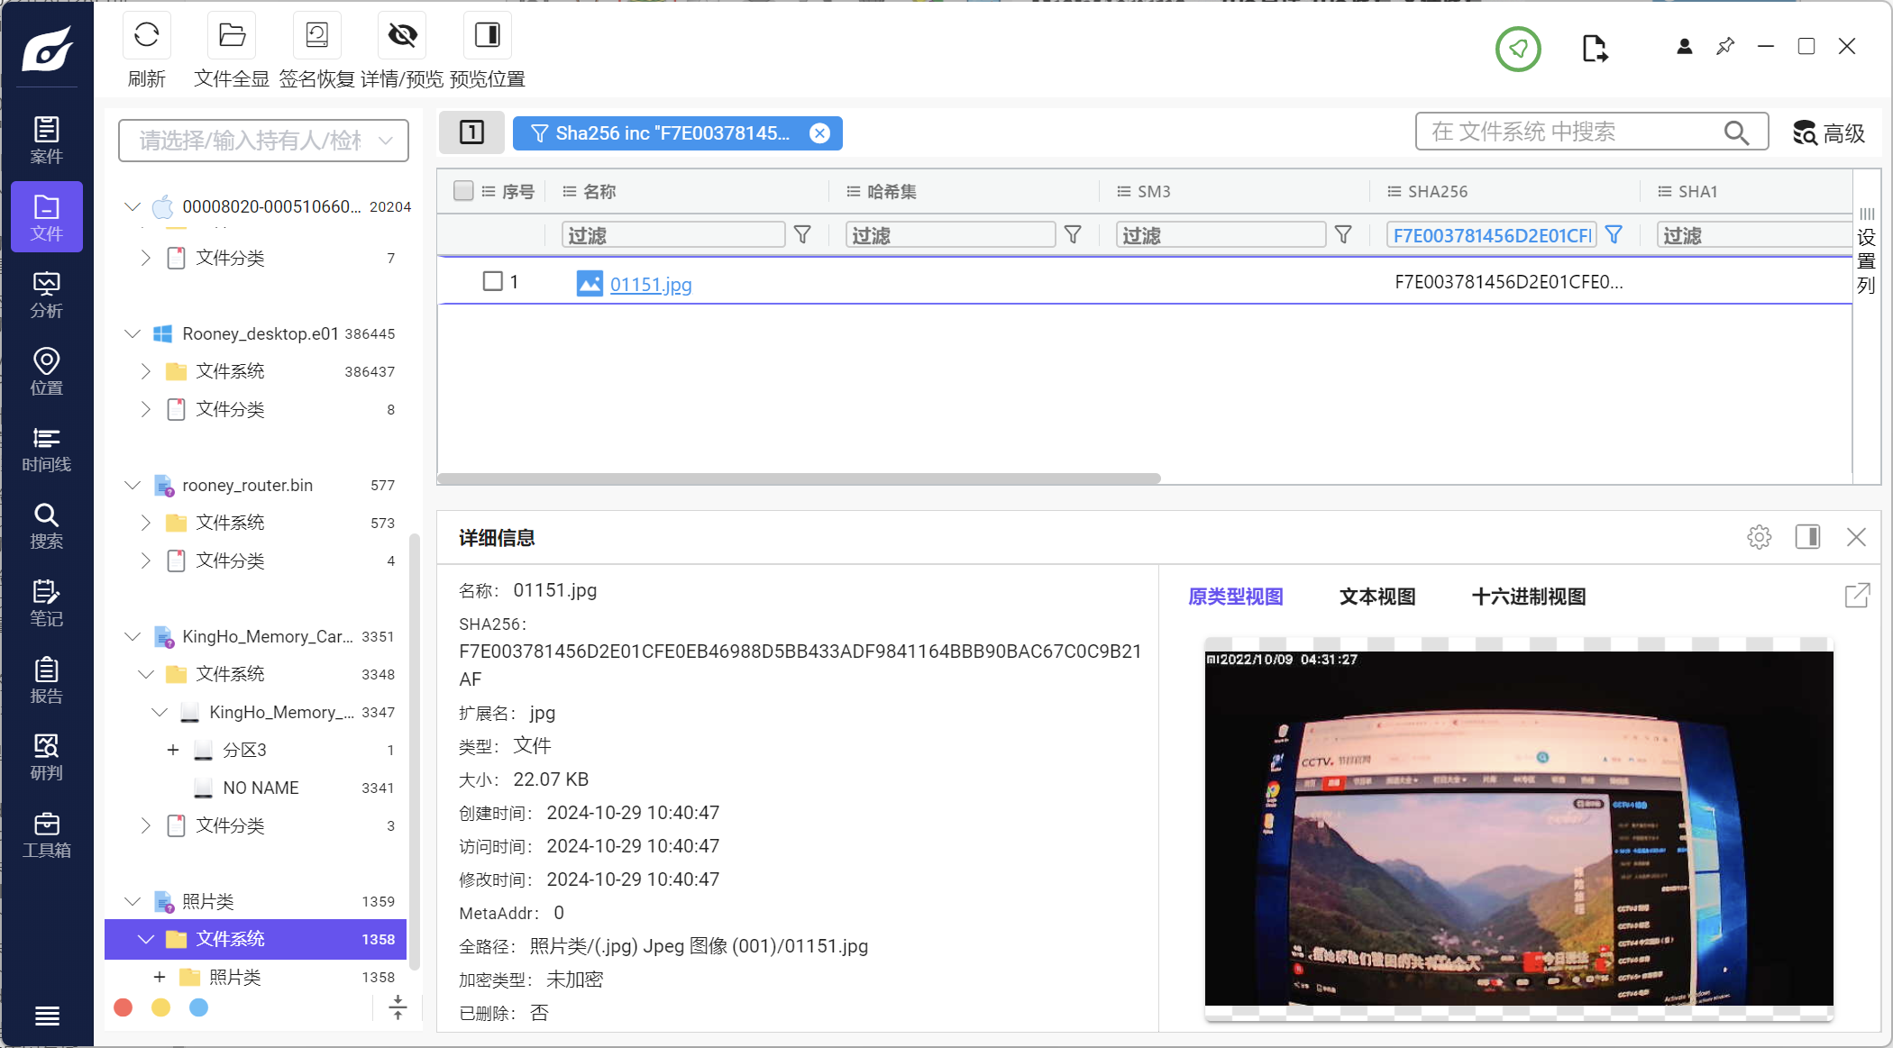Click the export file icon in title bar
This screenshot has width=1893, height=1048.
click(1594, 49)
